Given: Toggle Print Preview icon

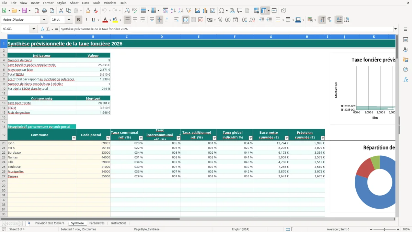Looking at the screenshot, I should coord(51,11).
